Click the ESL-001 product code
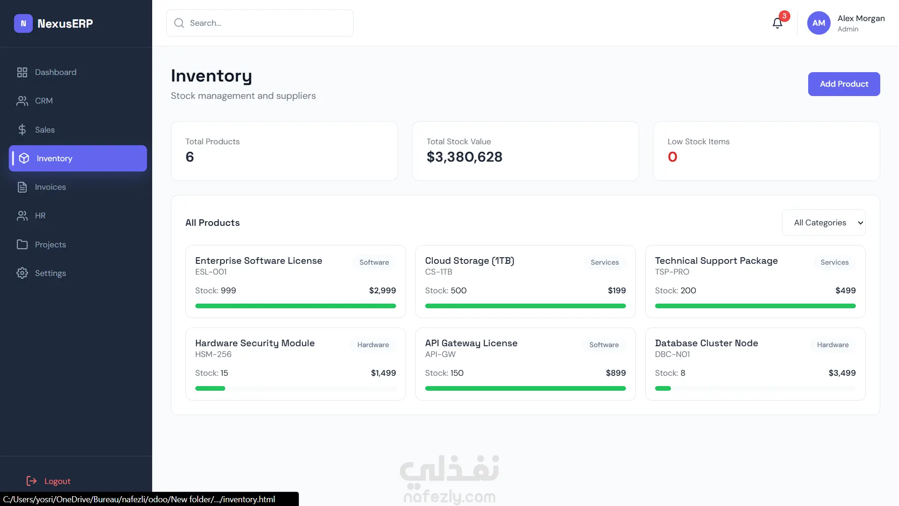This screenshot has height=506, width=899. (x=211, y=272)
